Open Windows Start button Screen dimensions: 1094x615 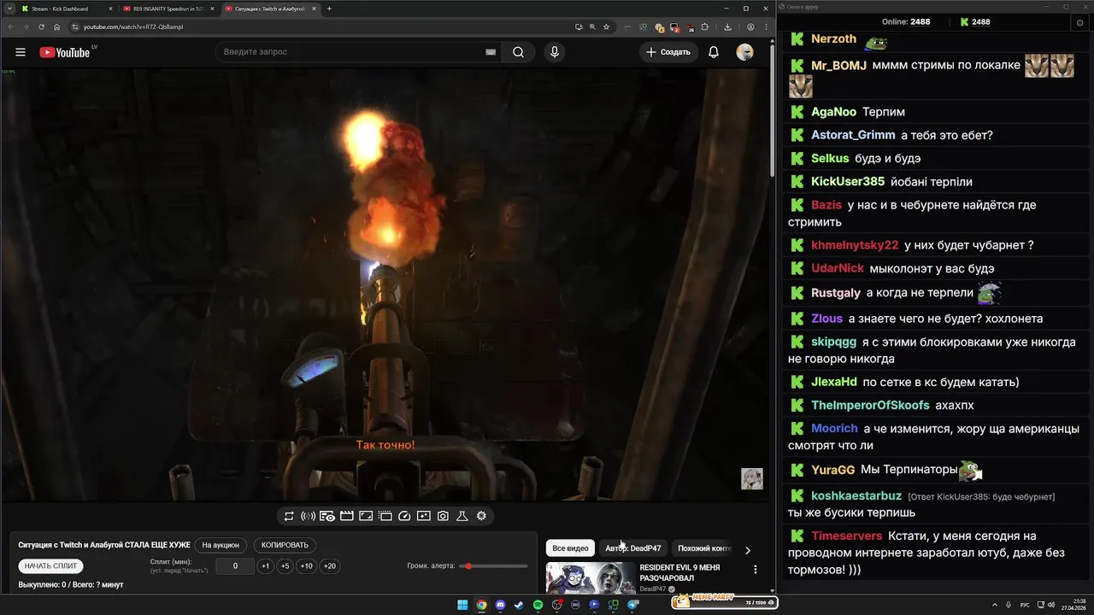coord(462,605)
